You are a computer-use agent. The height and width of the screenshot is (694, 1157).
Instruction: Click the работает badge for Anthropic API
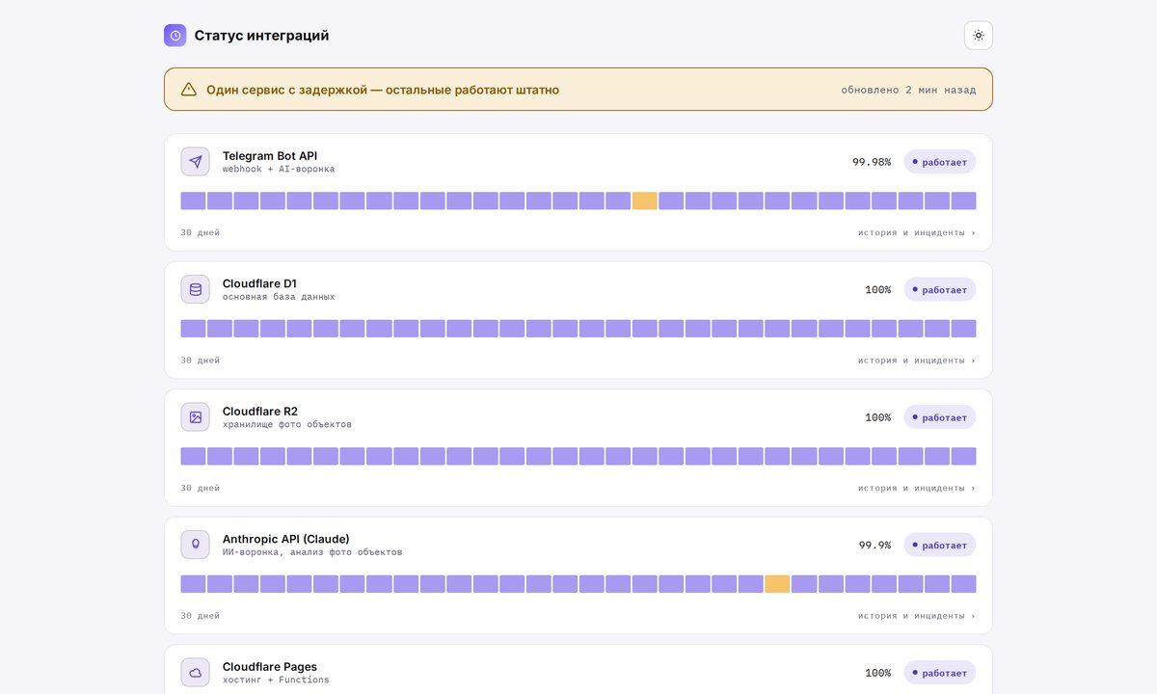tap(940, 545)
